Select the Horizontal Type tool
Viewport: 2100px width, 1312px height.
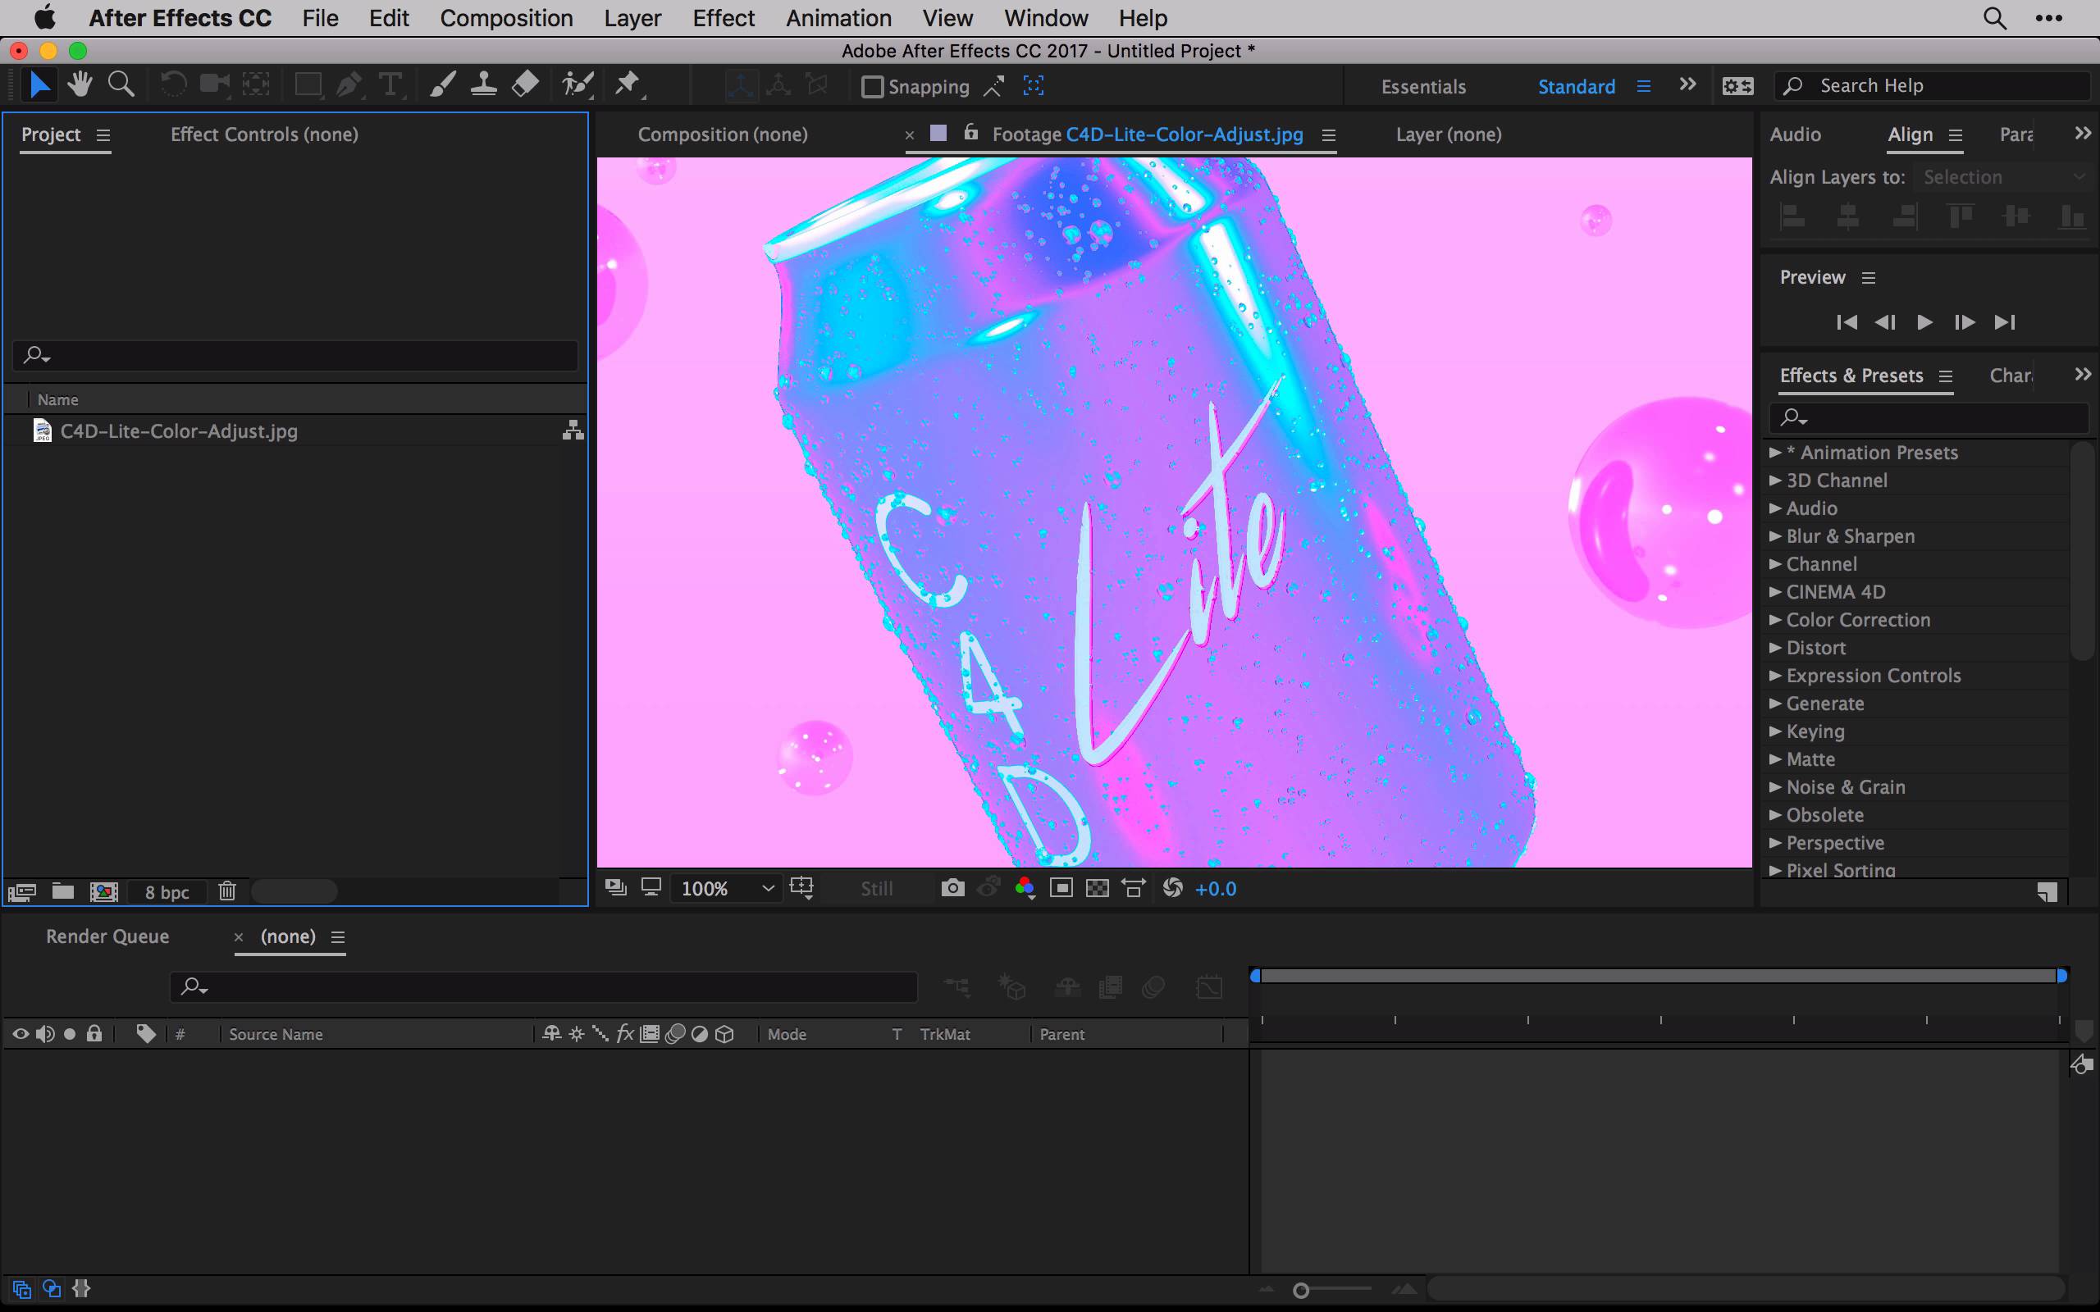(390, 84)
